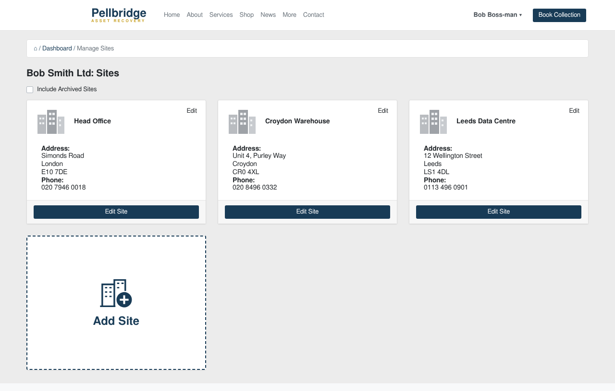The image size is (615, 391).
Task: Click the postcode LS1 4DL
Action: click(x=437, y=172)
